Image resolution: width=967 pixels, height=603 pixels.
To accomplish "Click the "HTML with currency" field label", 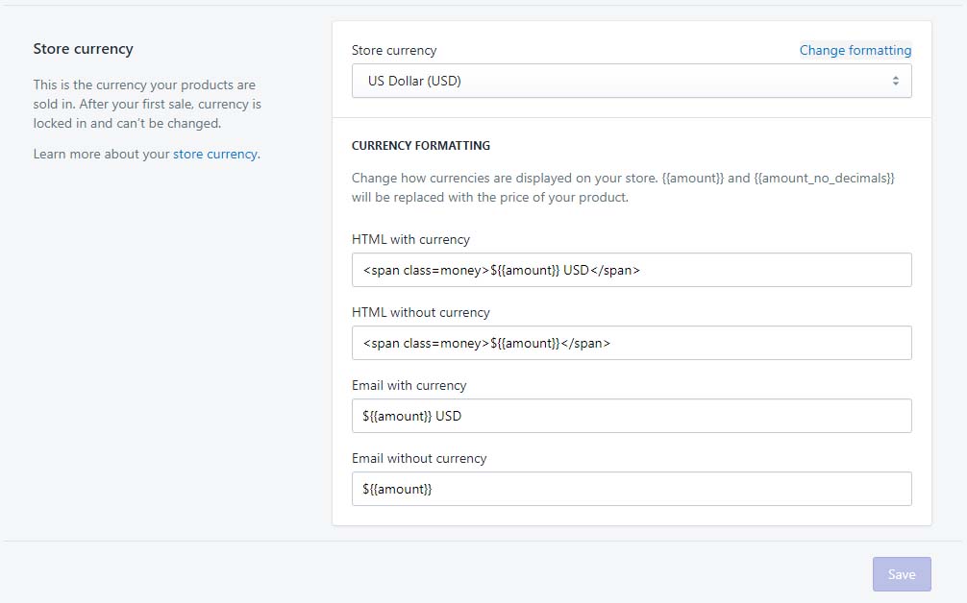I will (x=410, y=239).
